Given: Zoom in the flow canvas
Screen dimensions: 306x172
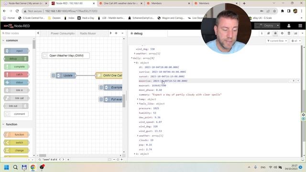Looking at the screenshot, I should pos(122,160).
